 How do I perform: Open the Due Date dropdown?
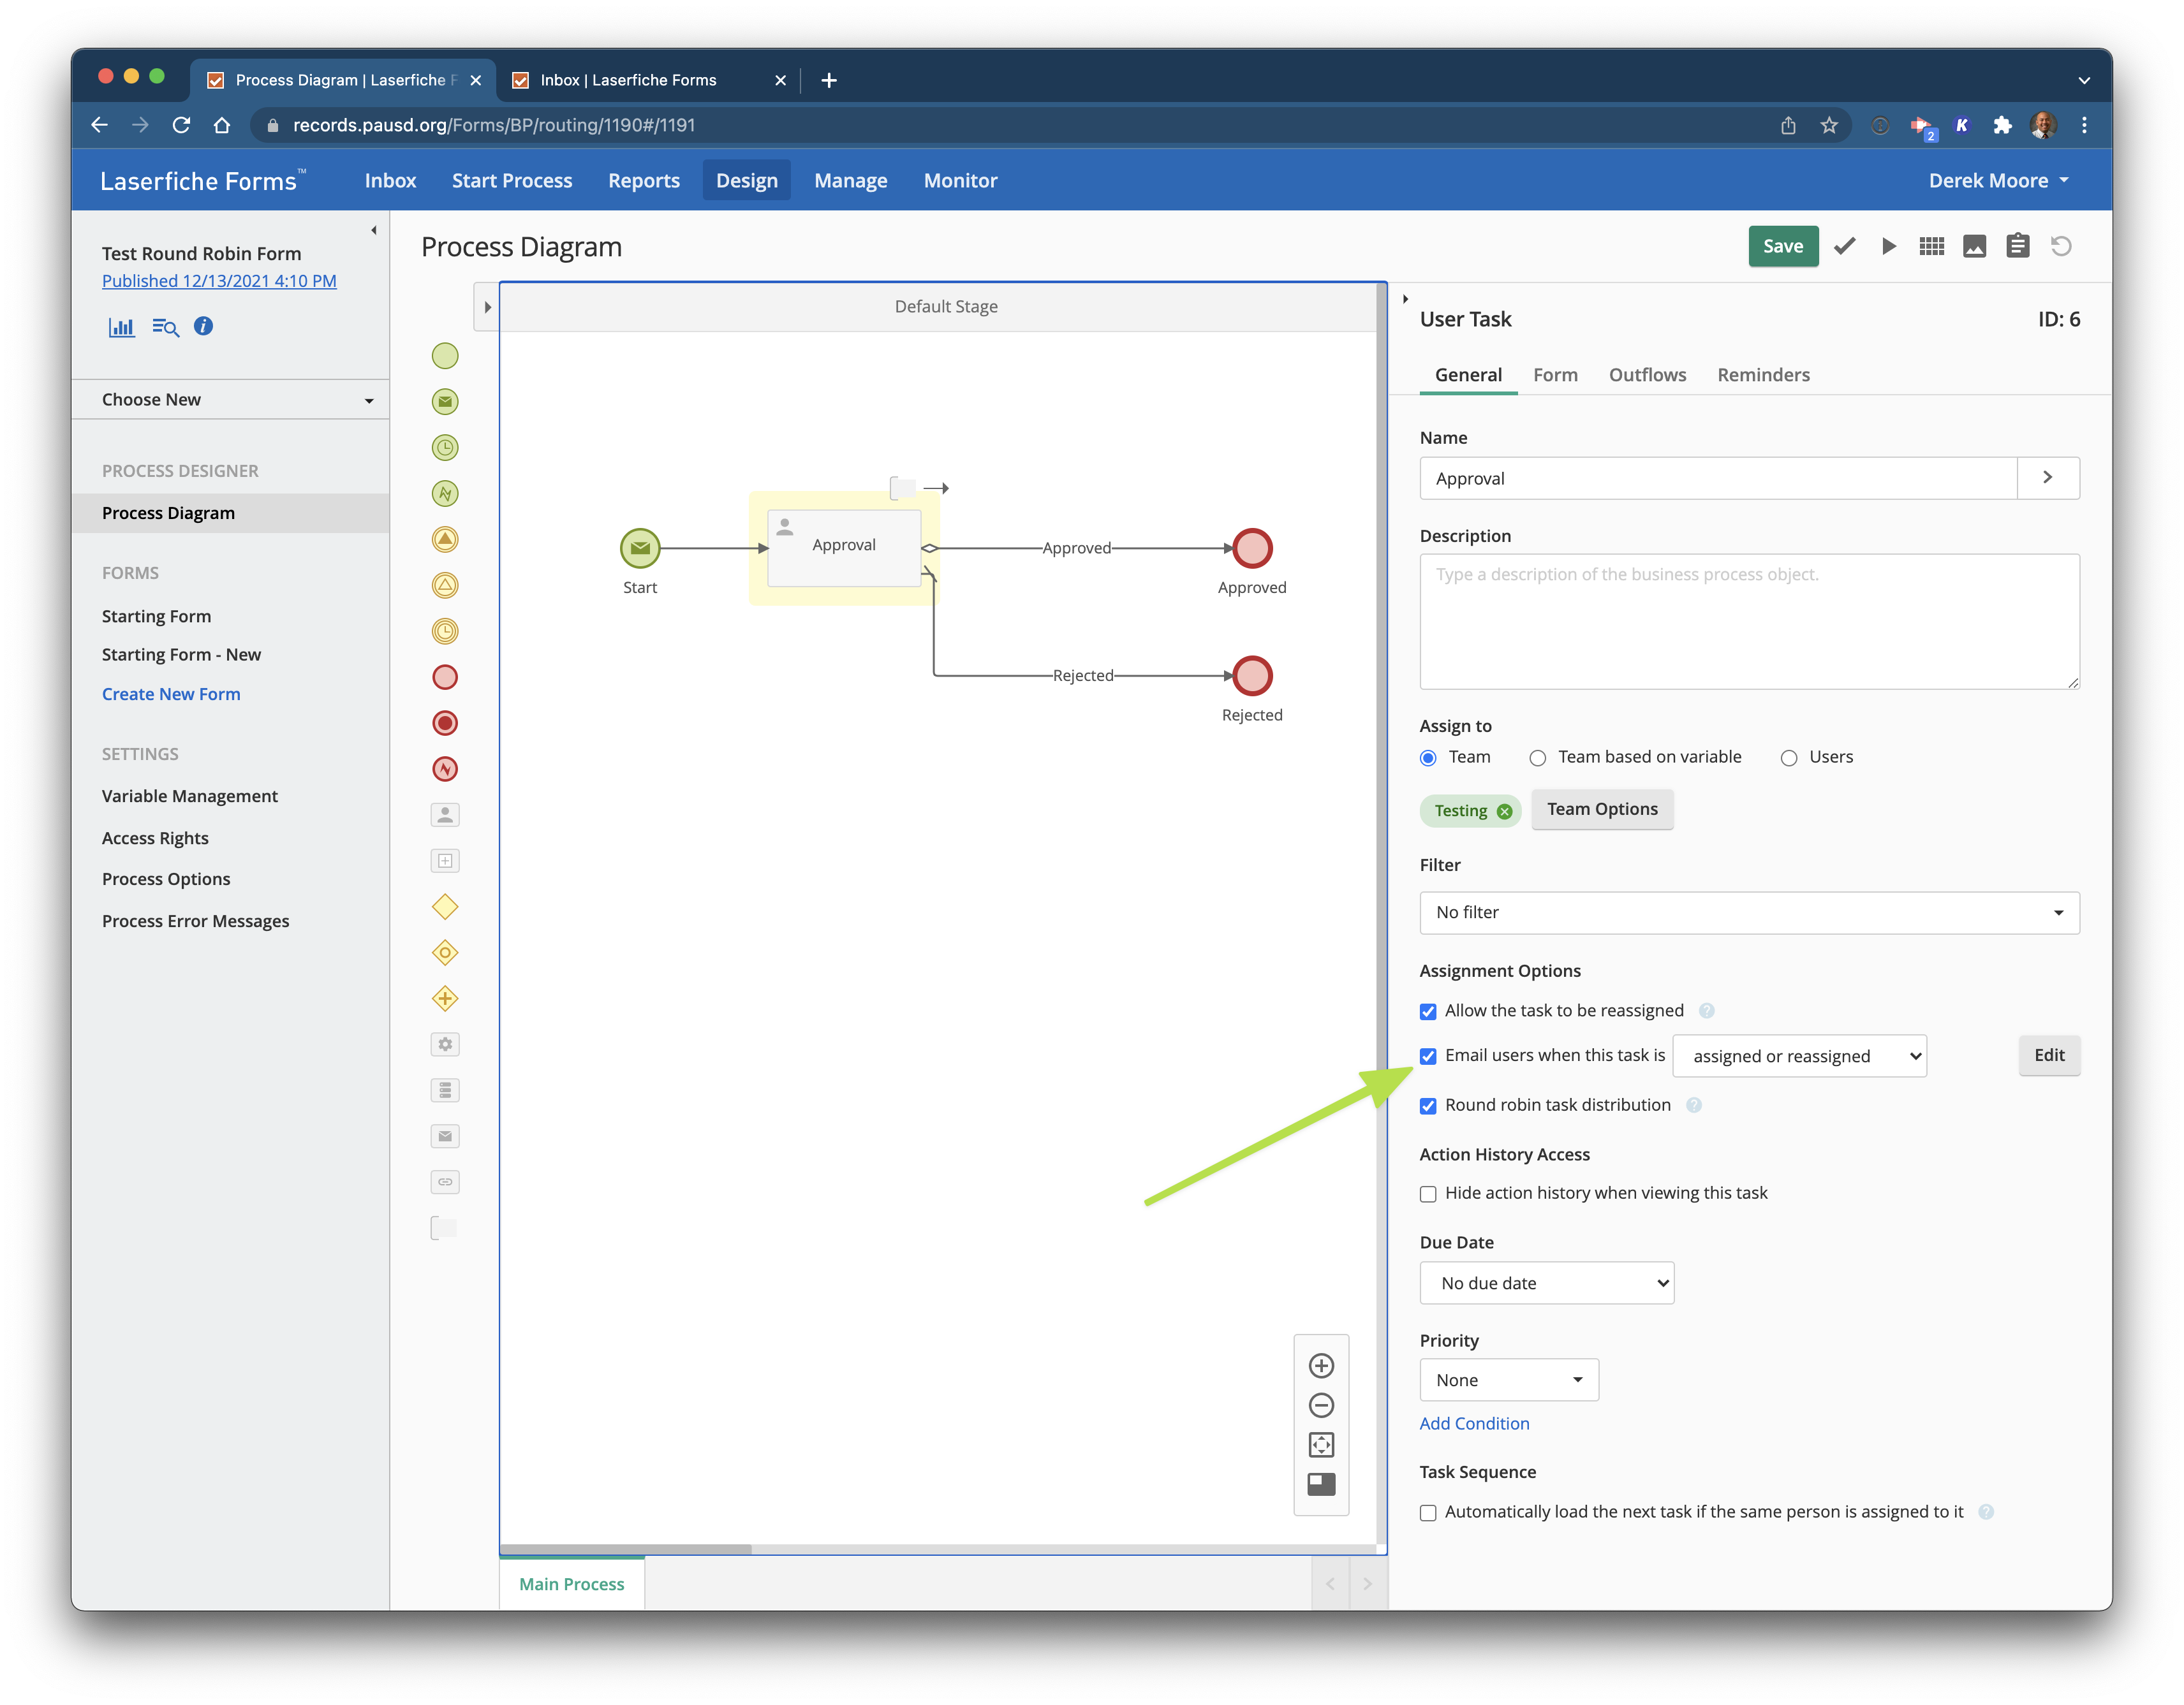click(x=1546, y=1284)
